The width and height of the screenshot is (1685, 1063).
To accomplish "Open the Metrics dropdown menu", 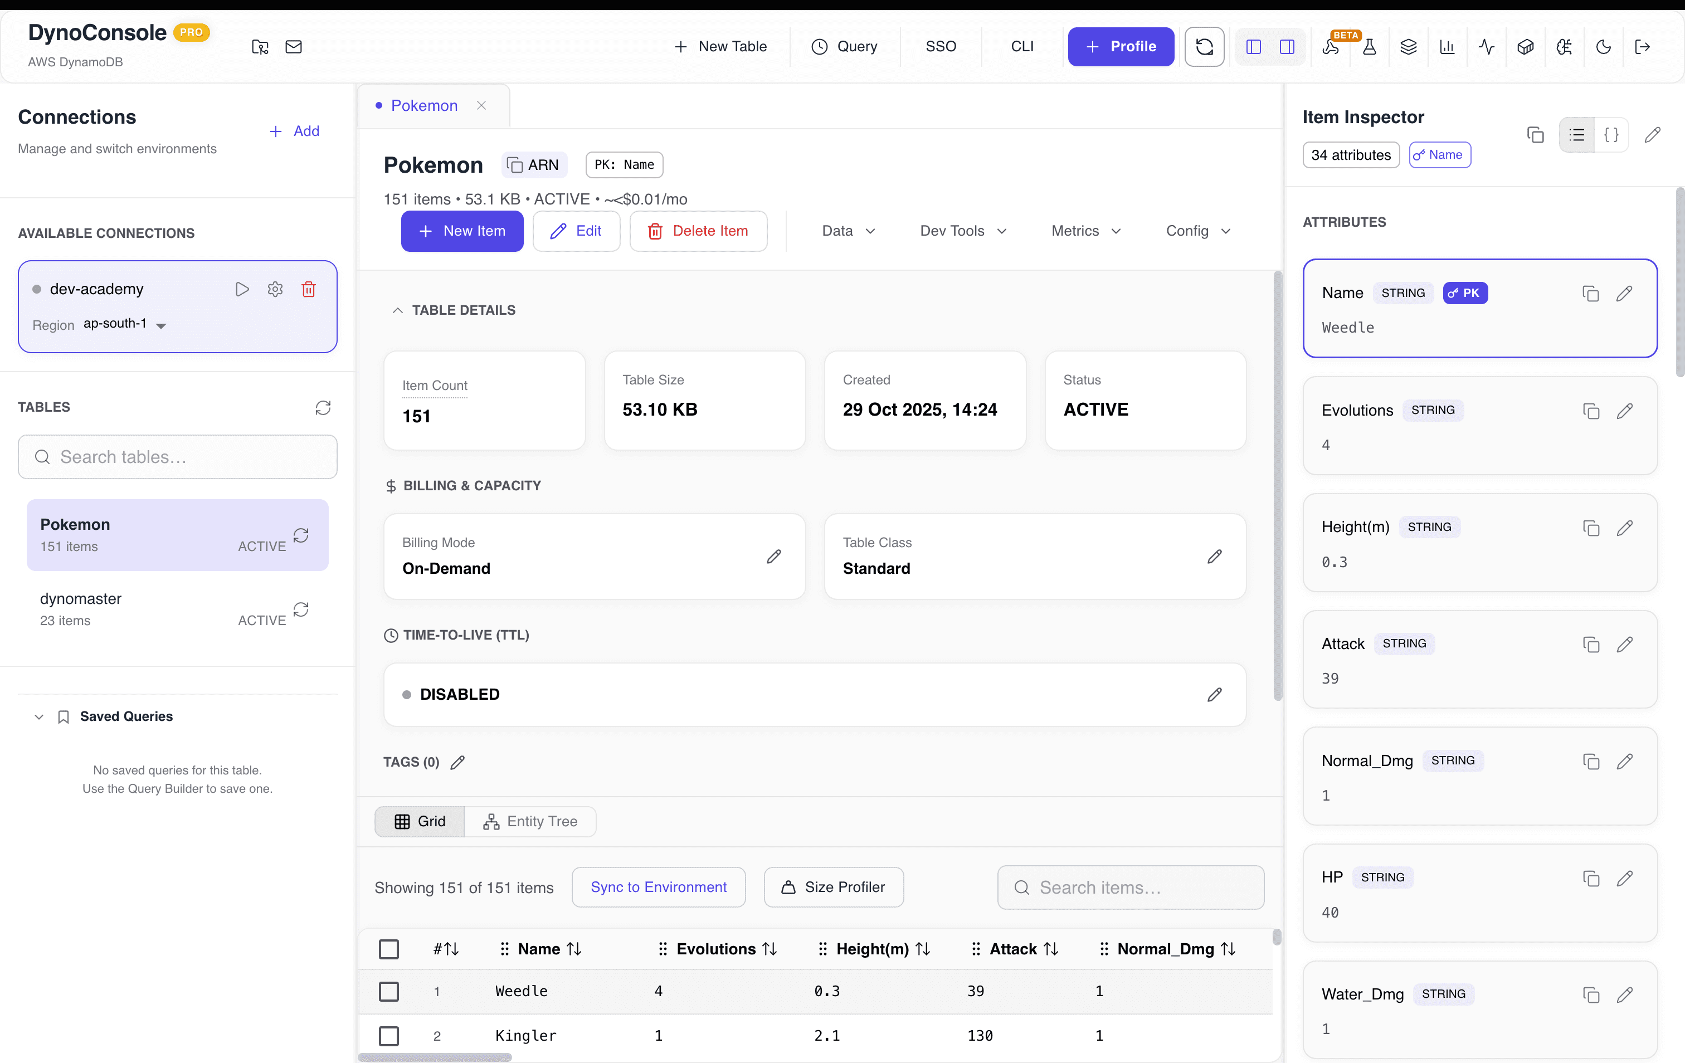I will (1086, 231).
